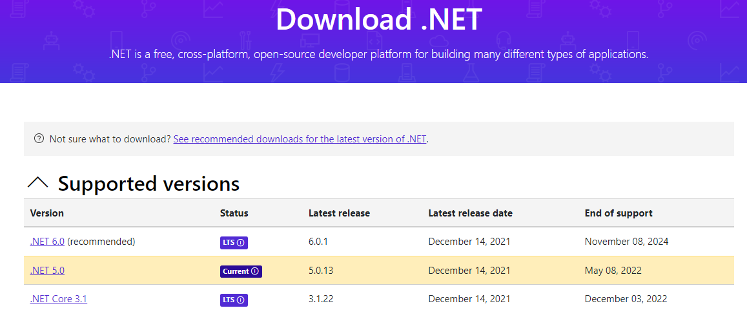Collapse the Supported versions section chevron
This screenshot has width=747, height=317.
click(38, 182)
